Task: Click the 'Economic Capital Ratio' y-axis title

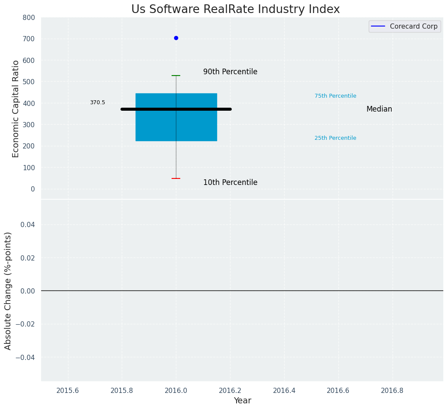Action: pos(16,109)
